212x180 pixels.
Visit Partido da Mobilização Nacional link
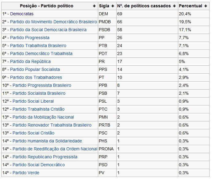pos(43,117)
